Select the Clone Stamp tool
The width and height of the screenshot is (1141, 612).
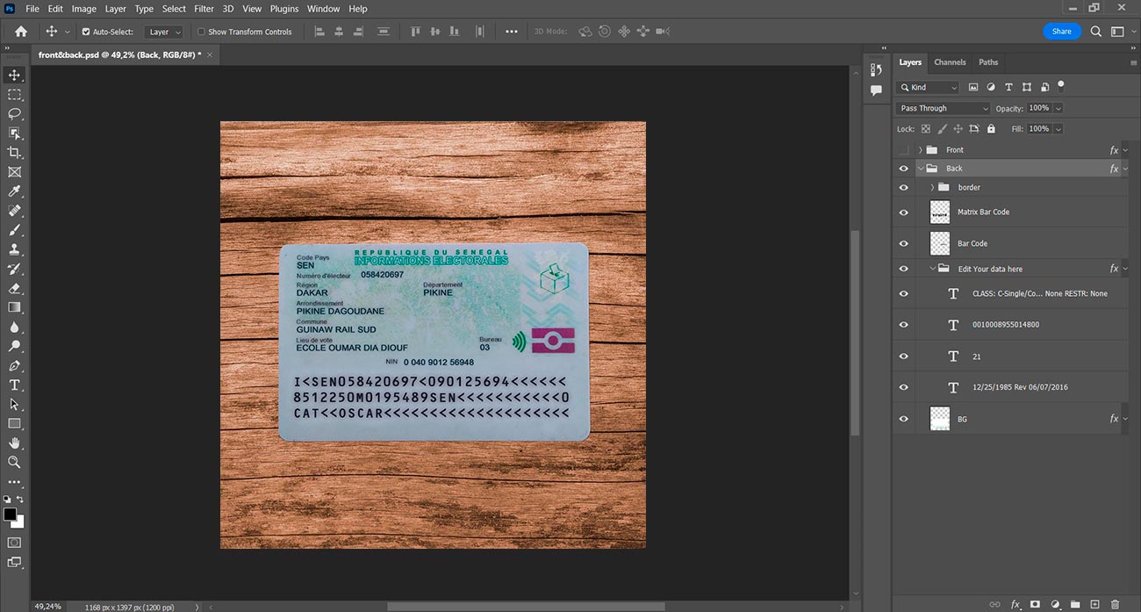point(14,249)
